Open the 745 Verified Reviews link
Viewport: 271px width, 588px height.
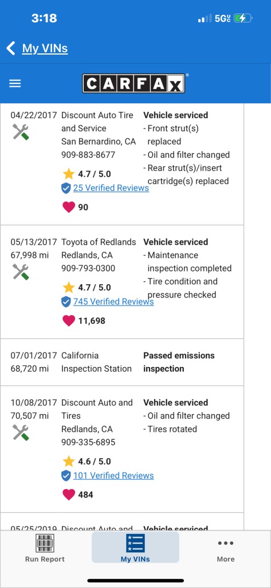[x=113, y=301]
